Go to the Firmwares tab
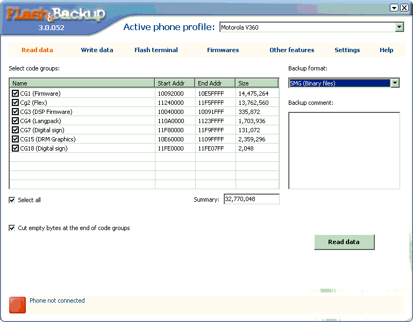The image size is (413, 322). point(223,50)
